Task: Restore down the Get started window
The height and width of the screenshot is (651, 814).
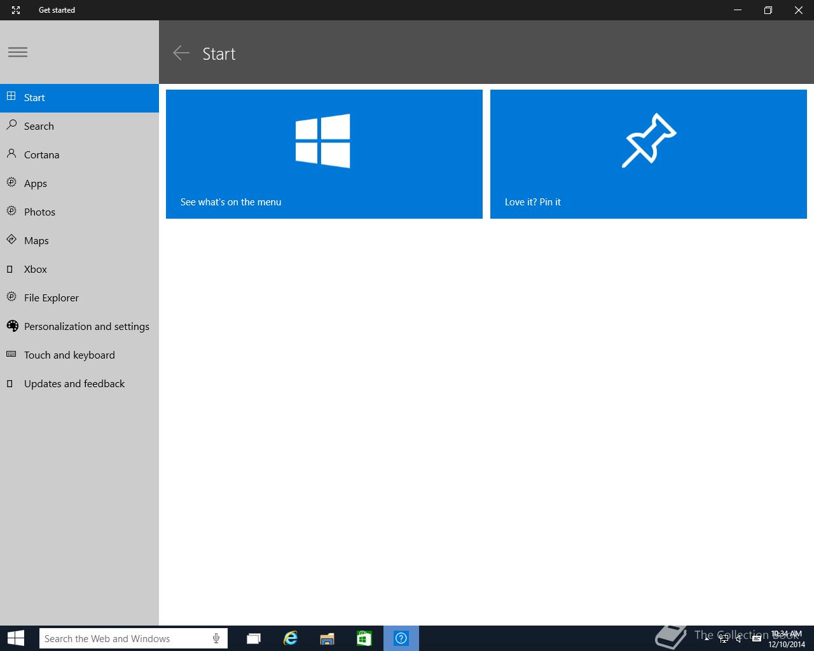Action: point(768,10)
